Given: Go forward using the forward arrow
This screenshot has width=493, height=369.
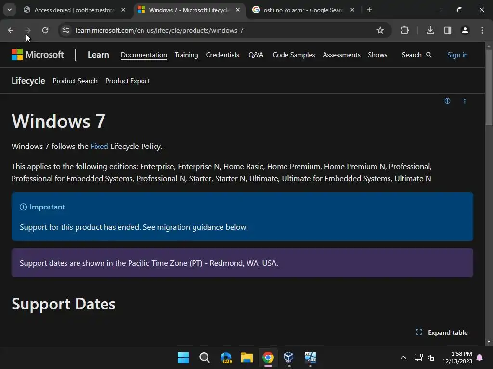Looking at the screenshot, I should [x=27, y=30].
